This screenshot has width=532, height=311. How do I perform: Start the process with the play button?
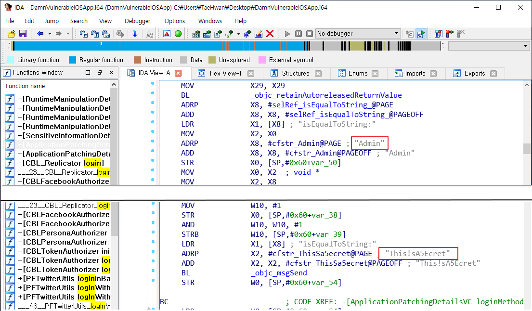pos(287,34)
